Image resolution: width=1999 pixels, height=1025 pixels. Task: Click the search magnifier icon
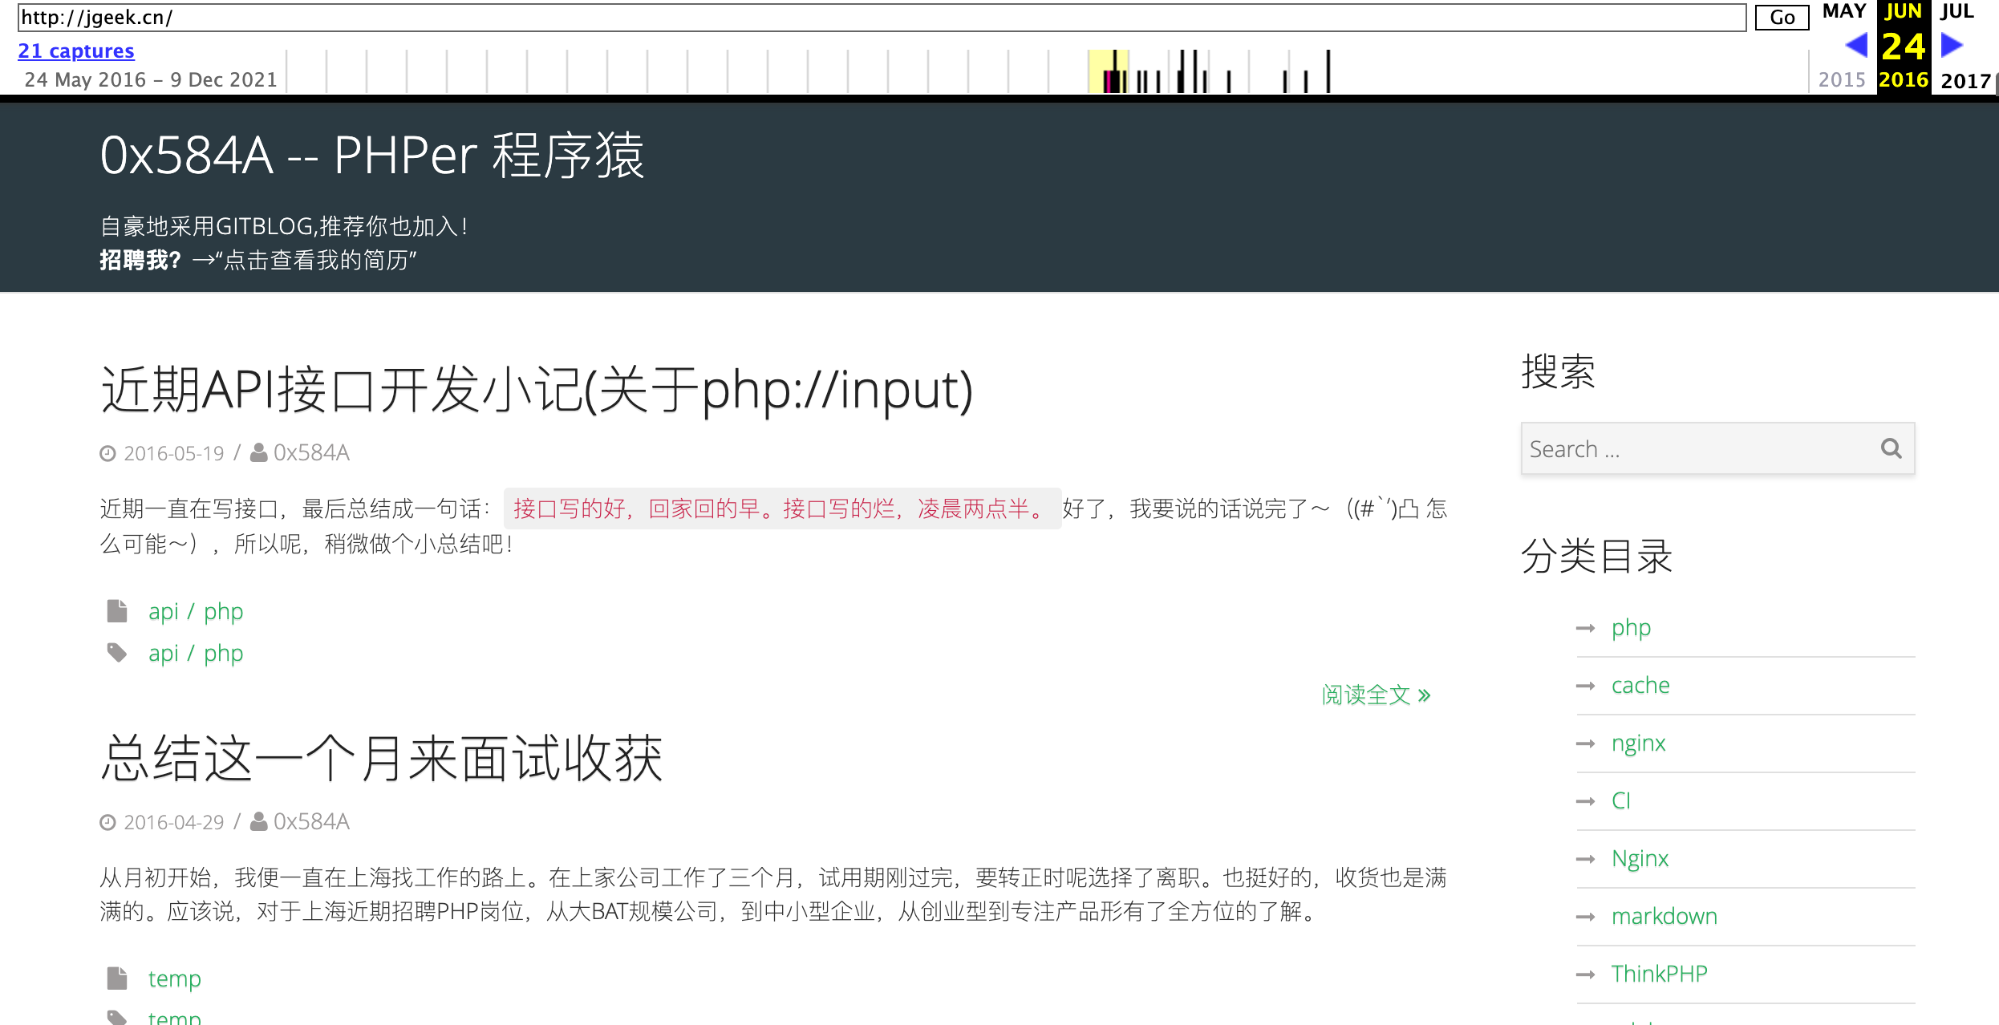(x=1891, y=448)
